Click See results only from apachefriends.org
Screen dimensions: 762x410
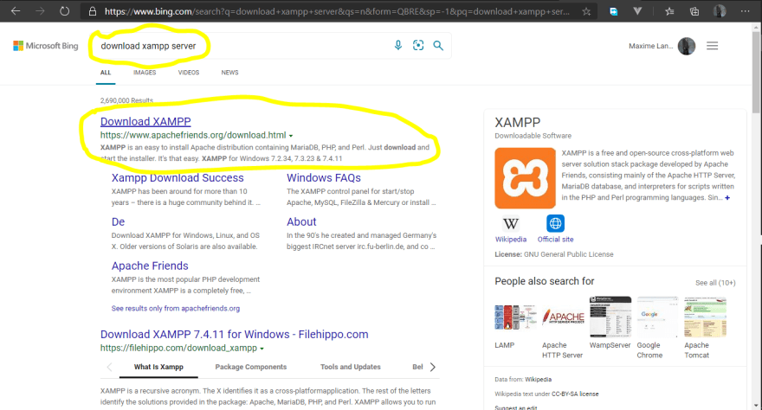pyautogui.click(x=176, y=308)
